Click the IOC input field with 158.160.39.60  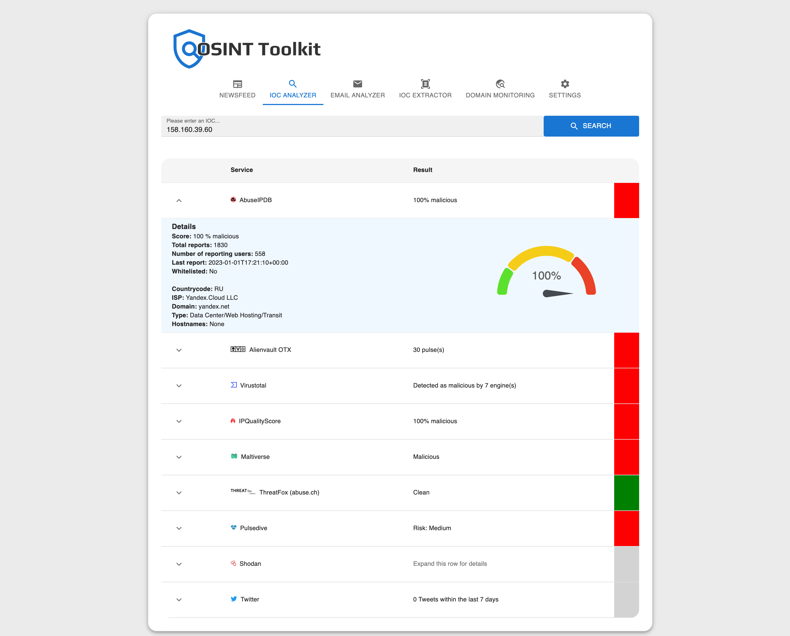[x=352, y=126]
